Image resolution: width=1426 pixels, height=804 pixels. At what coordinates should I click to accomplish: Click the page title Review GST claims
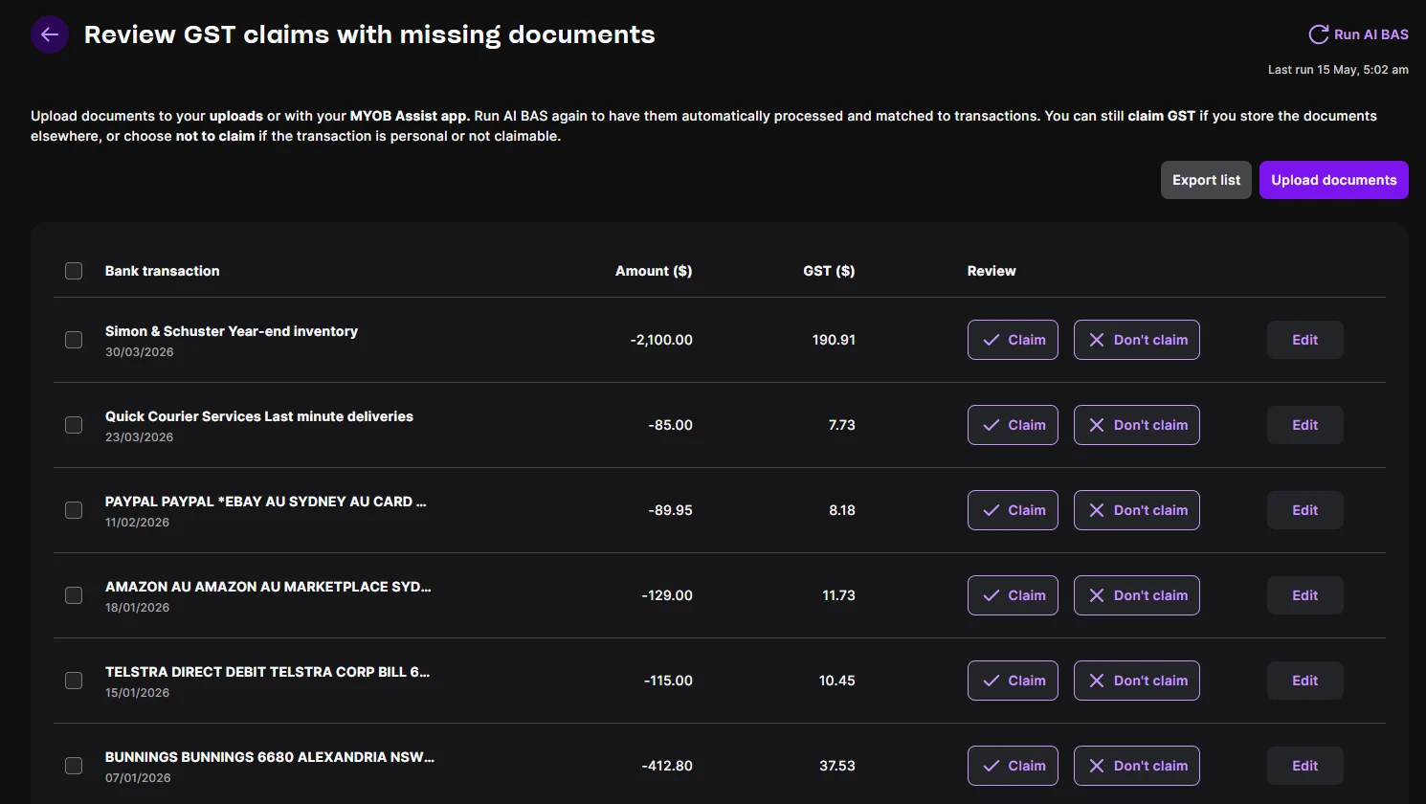tap(369, 34)
